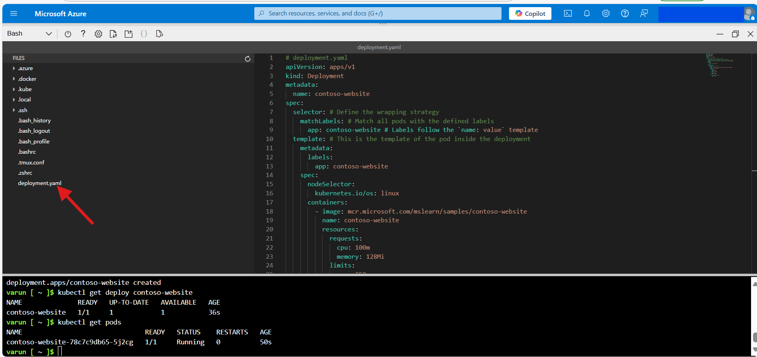This screenshot has width=757, height=357.
Task: Close the Cloud Shell pane
Action: click(x=750, y=34)
